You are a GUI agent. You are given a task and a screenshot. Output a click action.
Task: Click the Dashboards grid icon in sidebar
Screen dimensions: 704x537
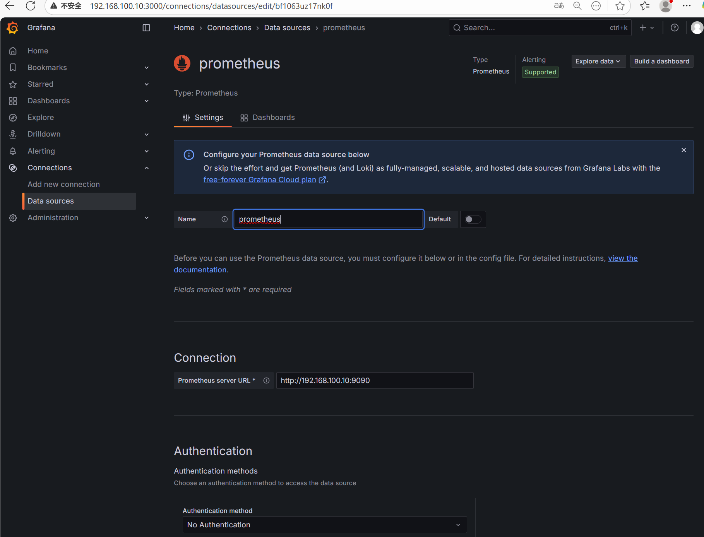(13, 101)
